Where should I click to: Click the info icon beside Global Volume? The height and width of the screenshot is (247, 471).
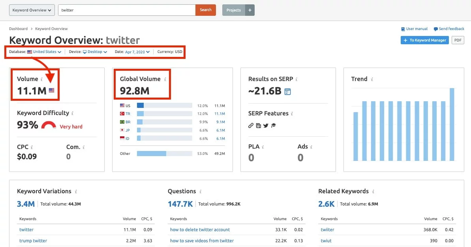[x=165, y=79]
